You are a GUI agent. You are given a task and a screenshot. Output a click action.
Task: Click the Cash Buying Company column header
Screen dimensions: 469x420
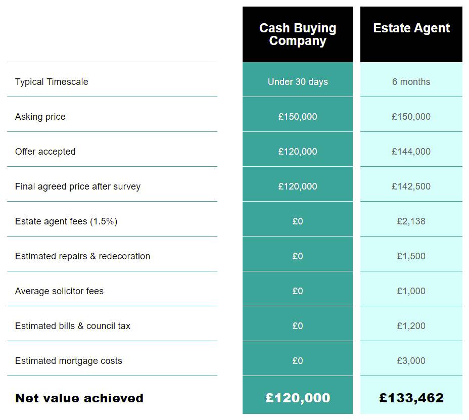pos(298,35)
